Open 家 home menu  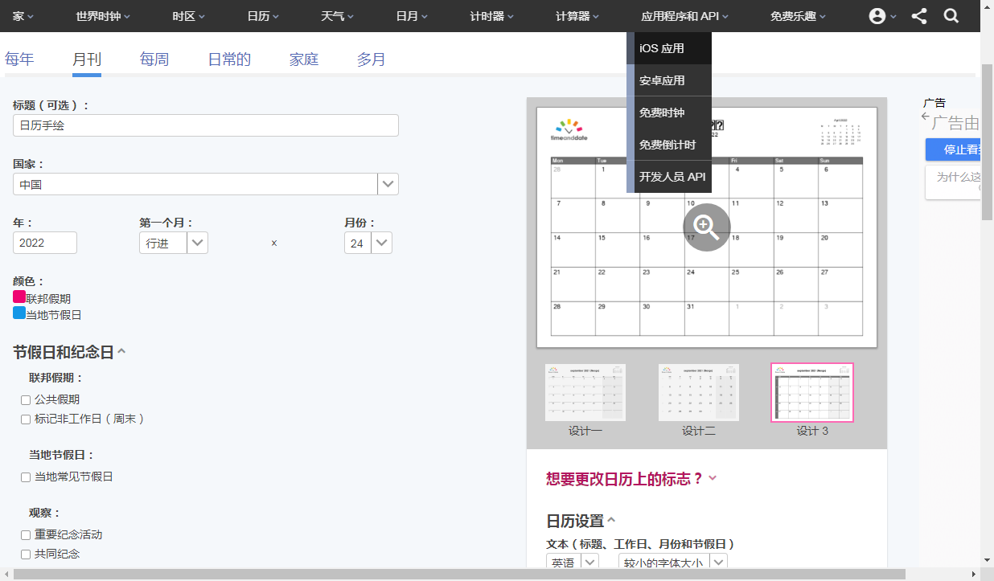(x=24, y=16)
